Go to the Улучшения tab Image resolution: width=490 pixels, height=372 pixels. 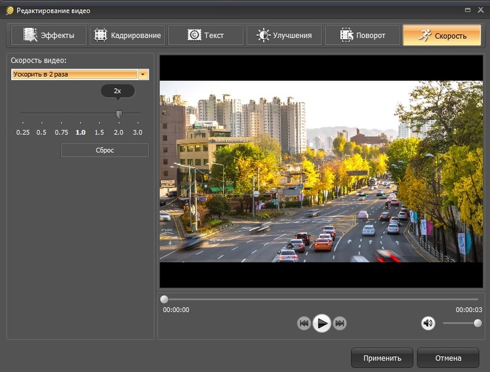[284, 35]
